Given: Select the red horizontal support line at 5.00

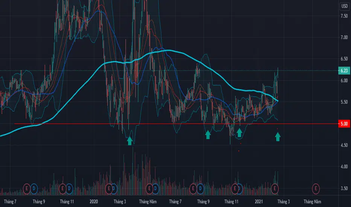Looking at the screenshot, I should coord(176,123).
